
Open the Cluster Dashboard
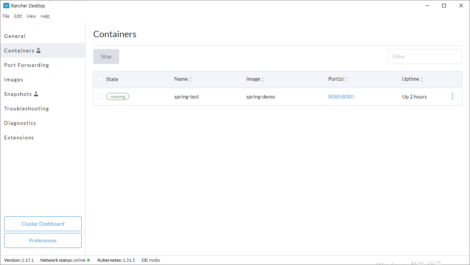tap(43, 224)
